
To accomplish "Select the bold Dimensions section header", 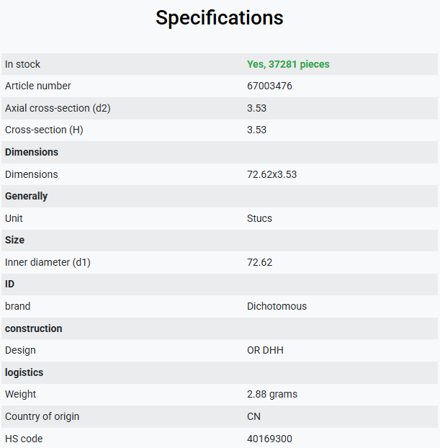I will [32, 152].
